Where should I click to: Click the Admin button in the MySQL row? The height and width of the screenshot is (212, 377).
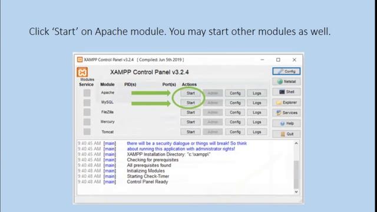click(213, 102)
